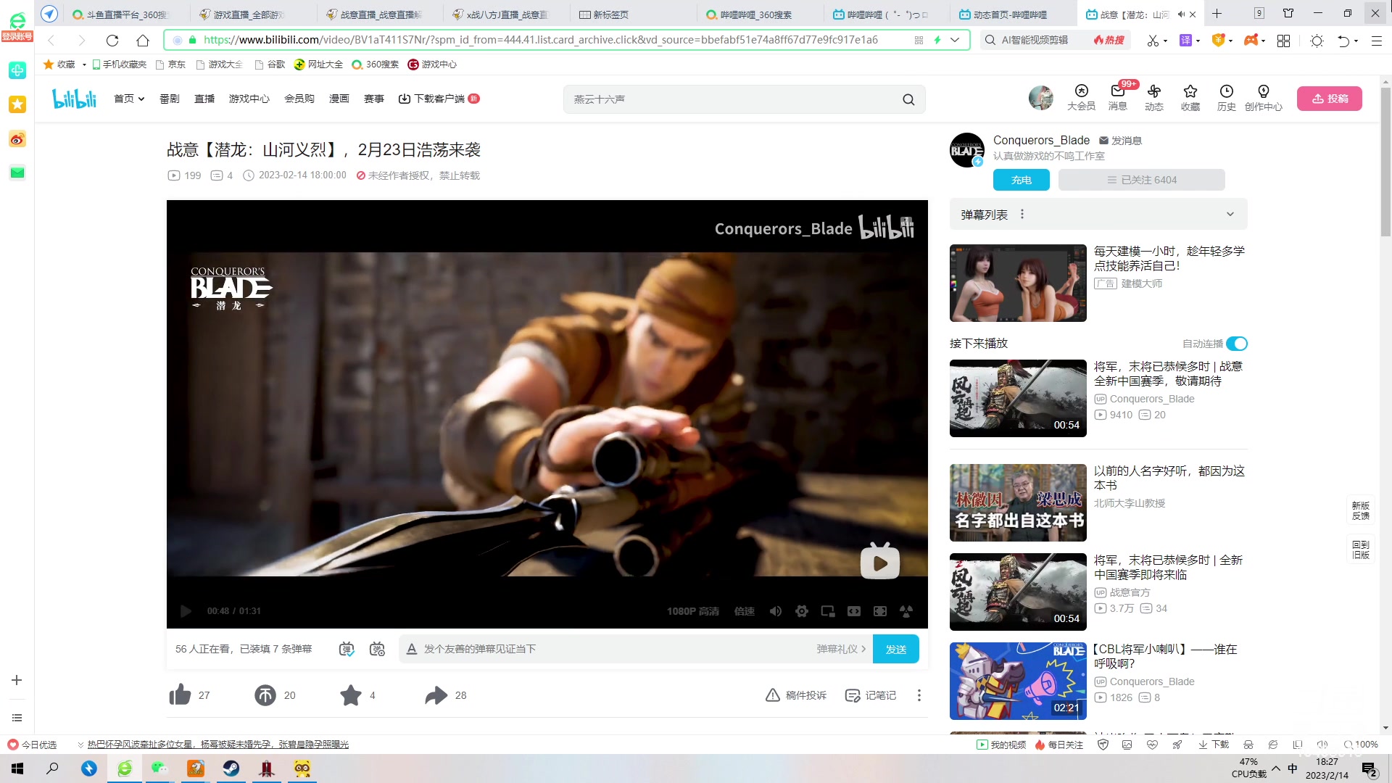The width and height of the screenshot is (1392, 783).
Task: Mute the video player volume
Action: point(776,611)
